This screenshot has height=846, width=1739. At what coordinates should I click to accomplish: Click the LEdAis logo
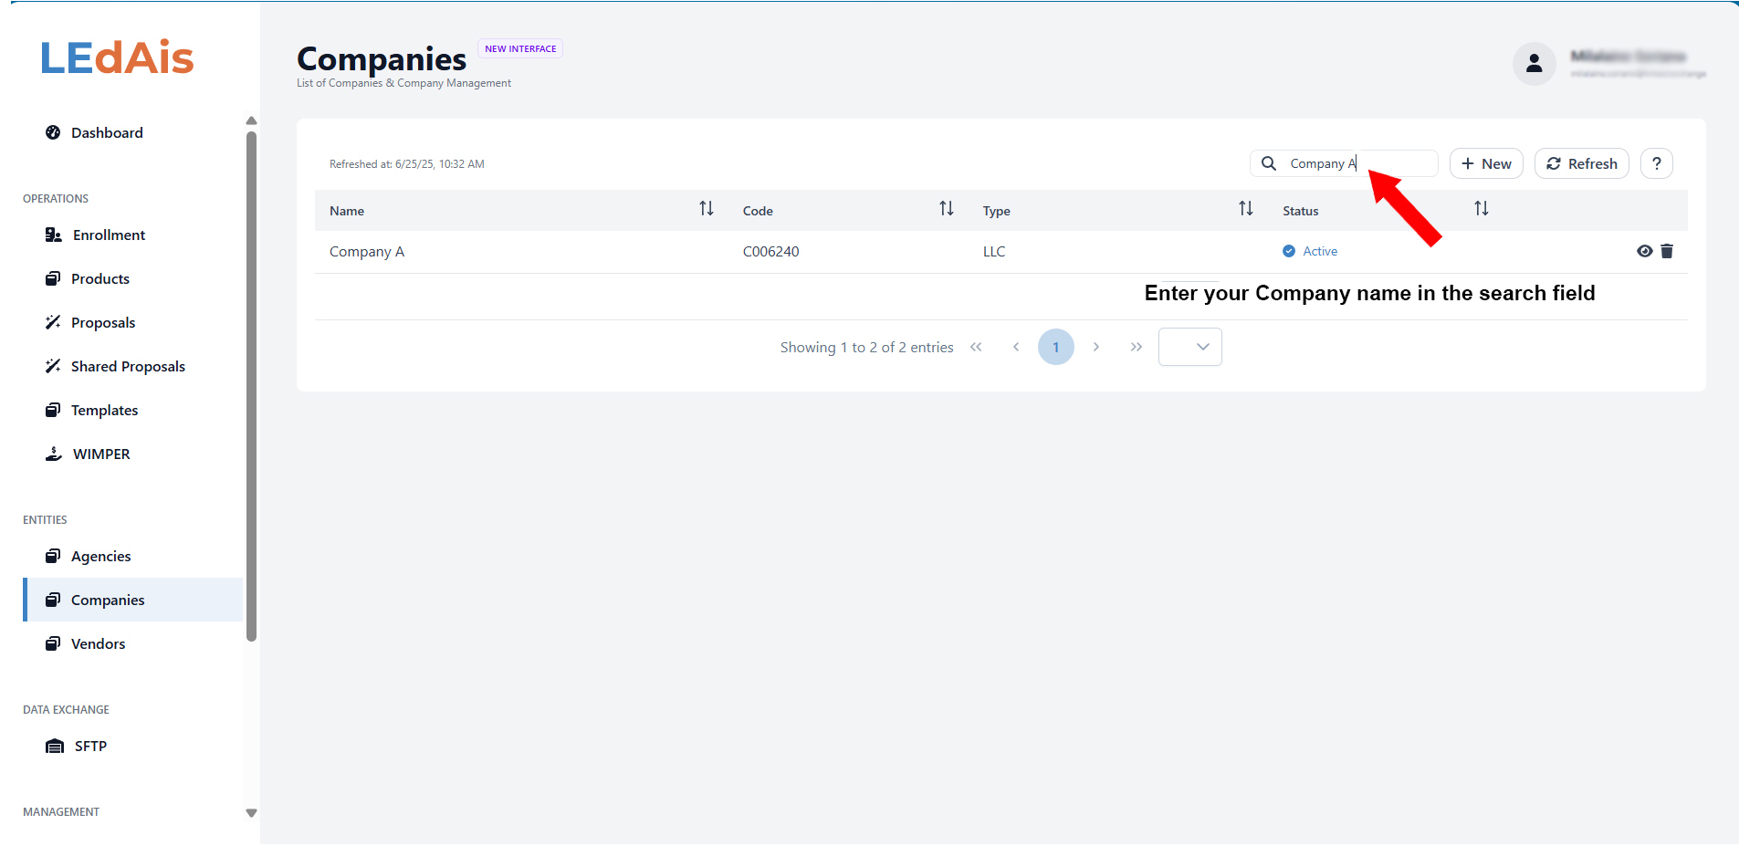[x=117, y=57]
